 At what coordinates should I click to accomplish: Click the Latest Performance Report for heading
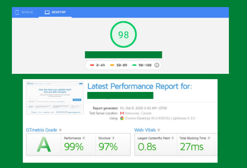(x=140, y=86)
